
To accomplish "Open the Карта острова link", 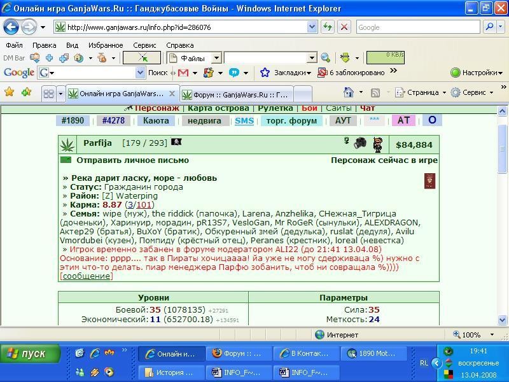I will pos(218,108).
